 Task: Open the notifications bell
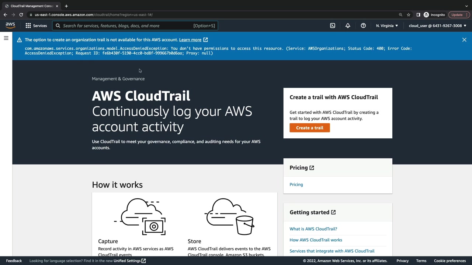(x=348, y=26)
